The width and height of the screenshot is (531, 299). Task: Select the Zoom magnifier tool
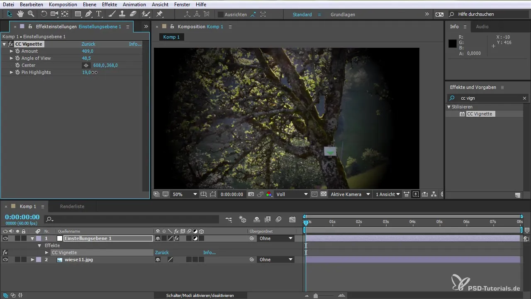coord(31,14)
